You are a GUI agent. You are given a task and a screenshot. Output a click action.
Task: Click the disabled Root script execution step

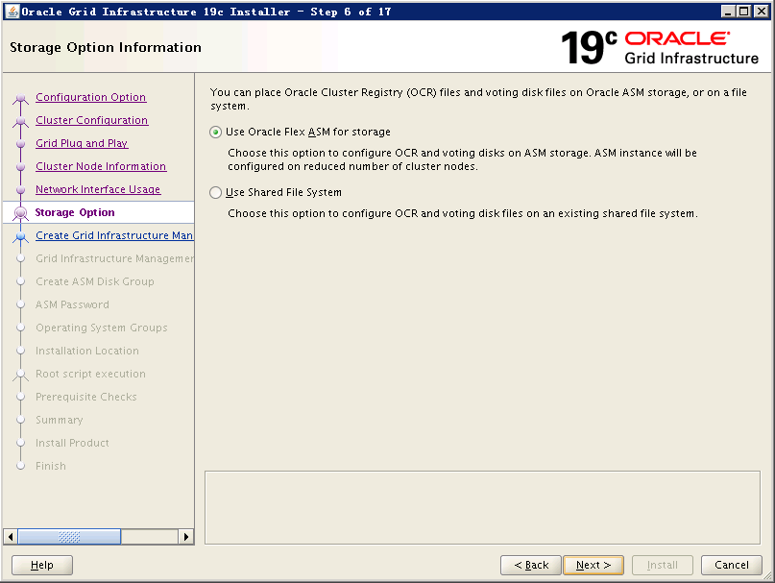(x=90, y=374)
